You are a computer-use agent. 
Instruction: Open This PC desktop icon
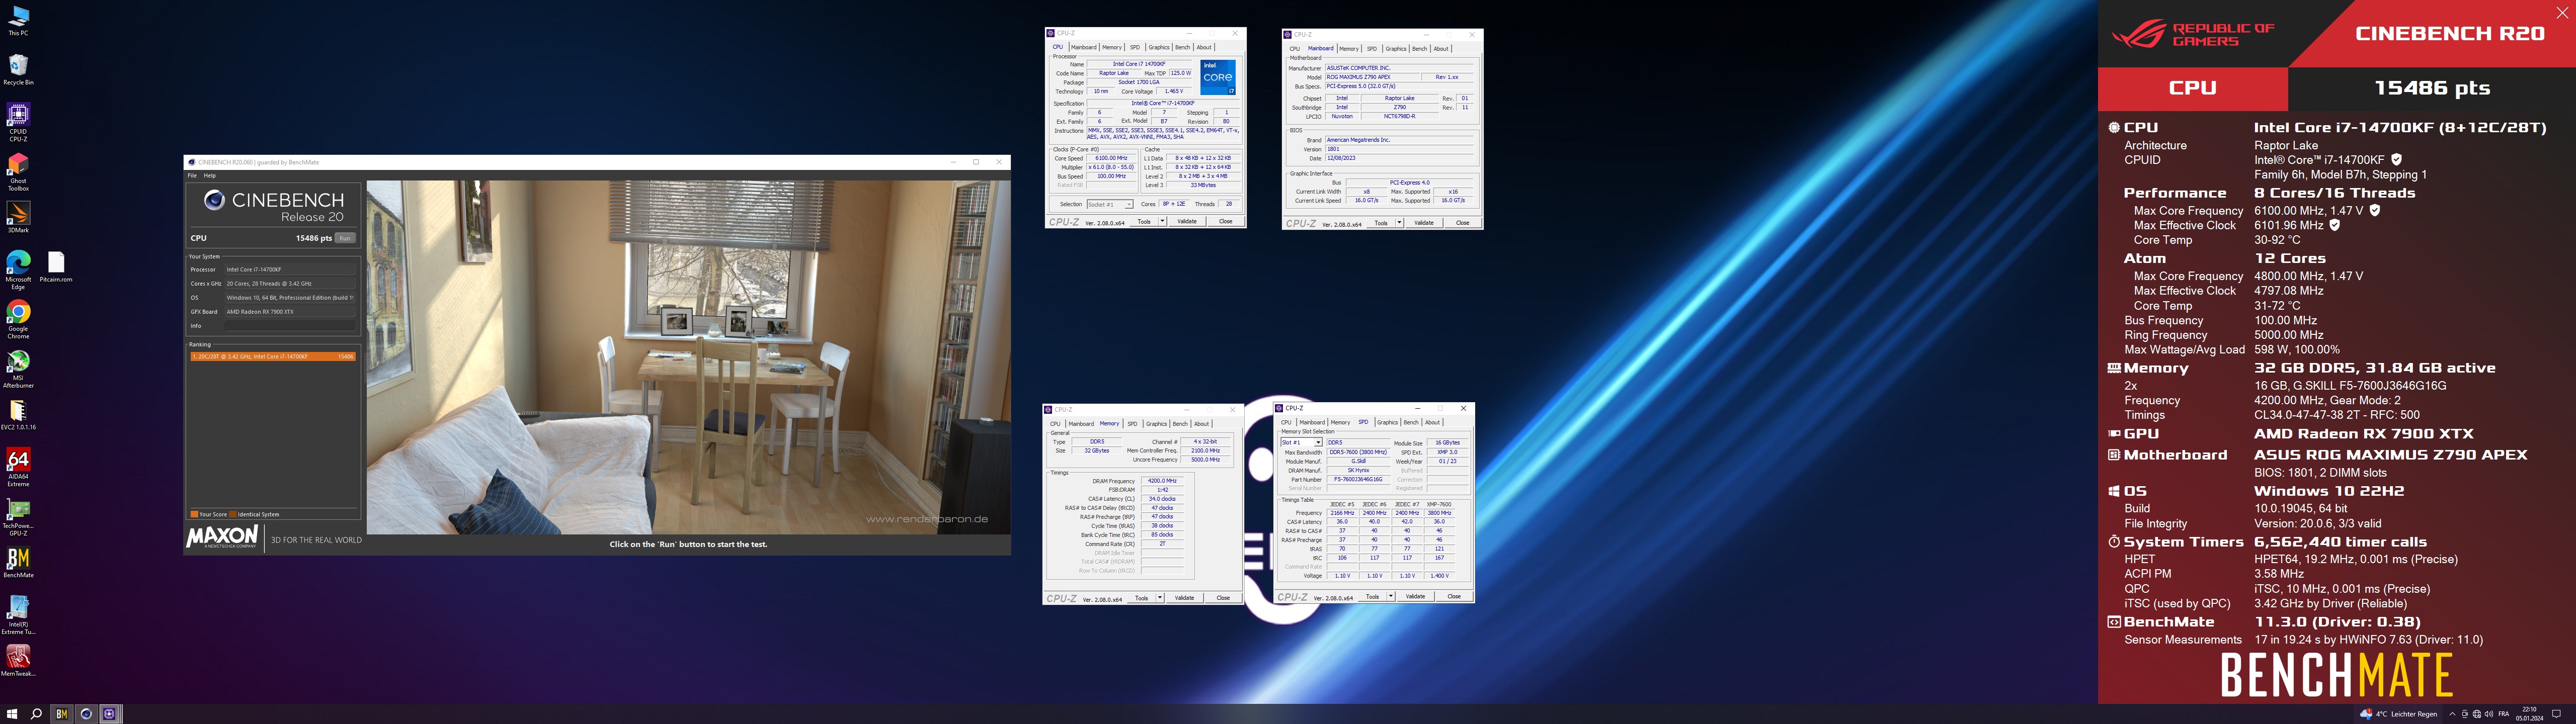click(18, 21)
